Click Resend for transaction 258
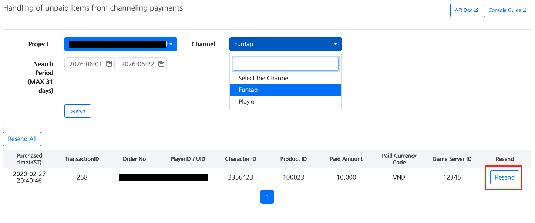535x223 pixels. pos(505,177)
